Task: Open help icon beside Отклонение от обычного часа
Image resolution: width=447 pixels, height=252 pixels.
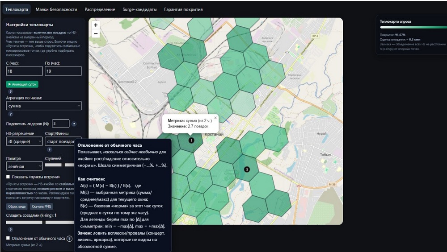Action: [70, 239]
